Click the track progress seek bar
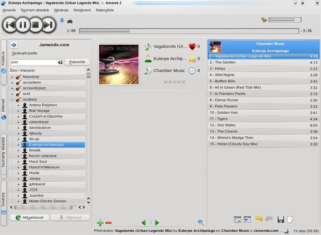The width and height of the screenshot is (321, 235). 189,31
